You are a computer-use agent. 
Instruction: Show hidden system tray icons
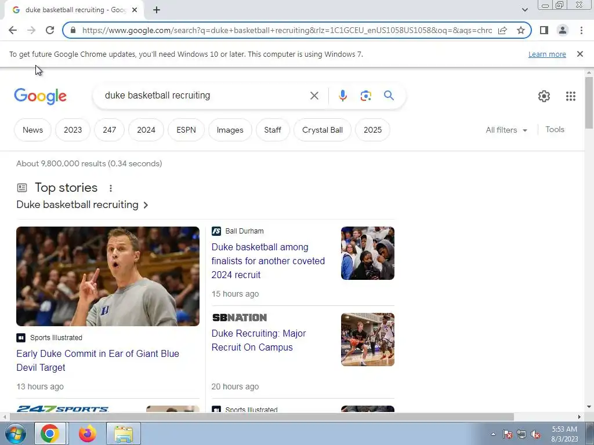pyautogui.click(x=493, y=434)
